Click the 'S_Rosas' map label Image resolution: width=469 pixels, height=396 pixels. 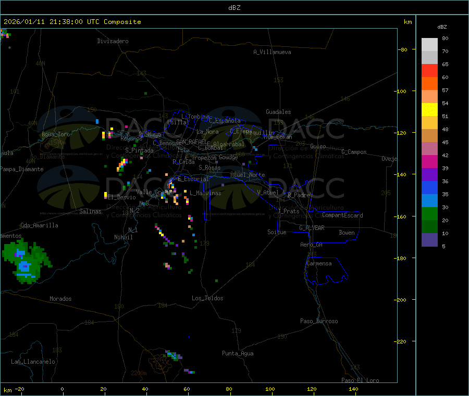pyautogui.click(x=209, y=168)
